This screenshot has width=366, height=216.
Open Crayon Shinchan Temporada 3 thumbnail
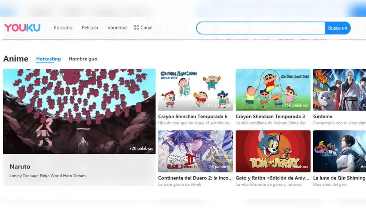tap(273, 89)
